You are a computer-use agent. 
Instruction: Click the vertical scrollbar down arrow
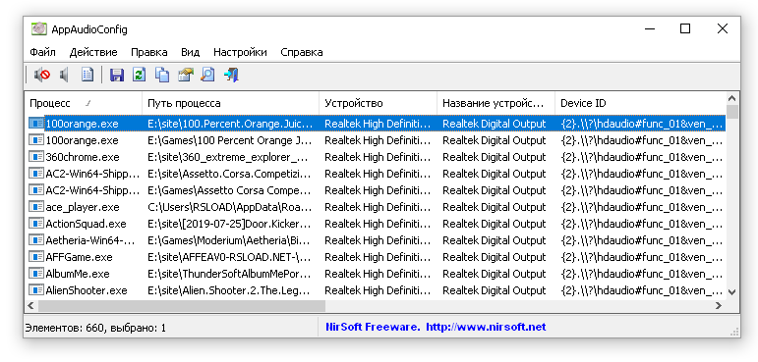(x=732, y=292)
